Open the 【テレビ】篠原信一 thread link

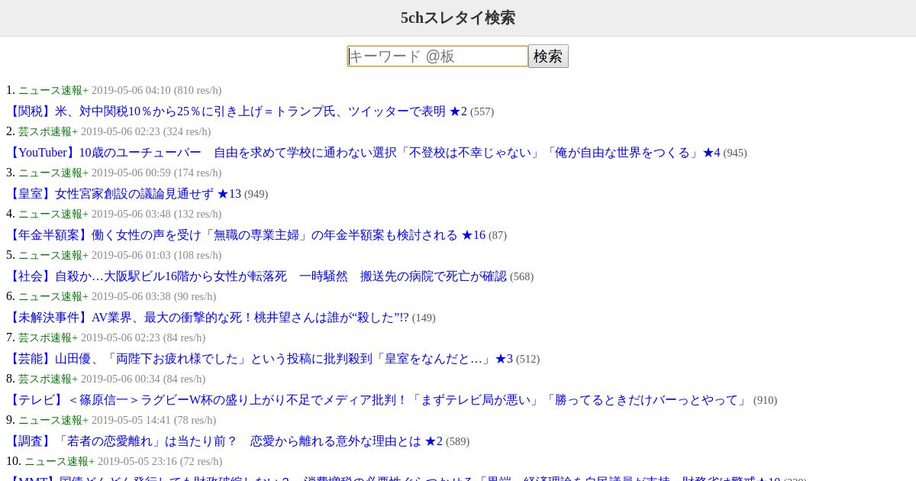coord(378,400)
